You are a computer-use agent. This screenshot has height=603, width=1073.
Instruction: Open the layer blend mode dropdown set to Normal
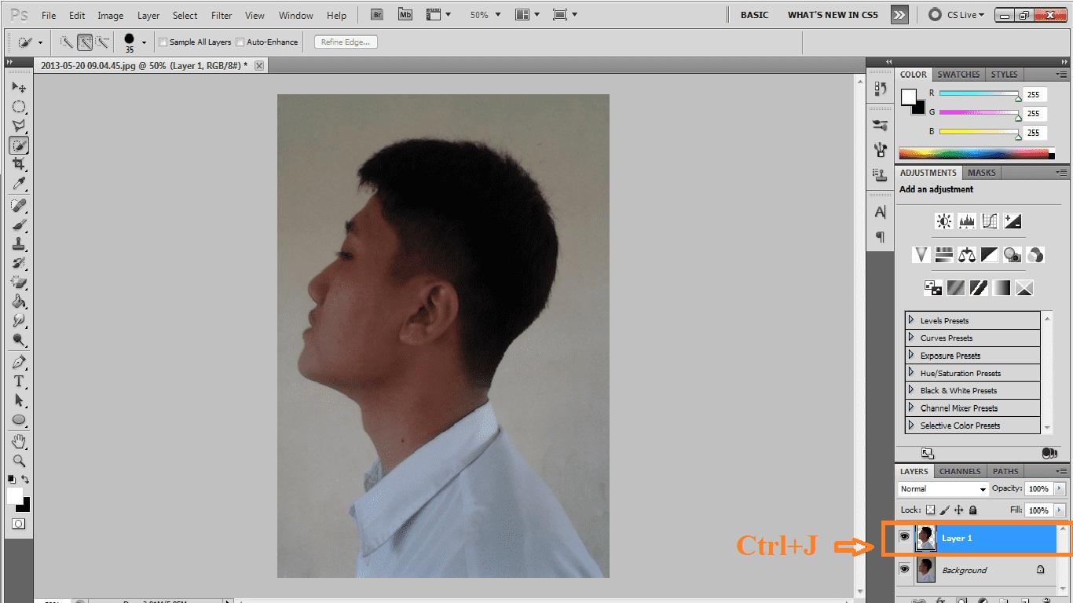[942, 488]
